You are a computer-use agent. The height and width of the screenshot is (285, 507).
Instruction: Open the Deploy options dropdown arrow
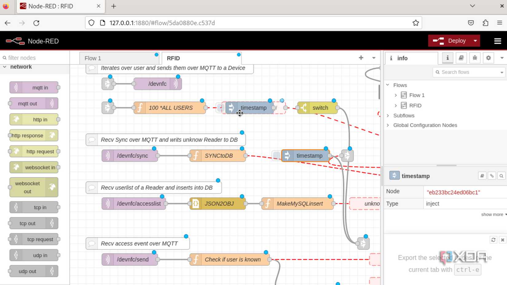pos(475,41)
